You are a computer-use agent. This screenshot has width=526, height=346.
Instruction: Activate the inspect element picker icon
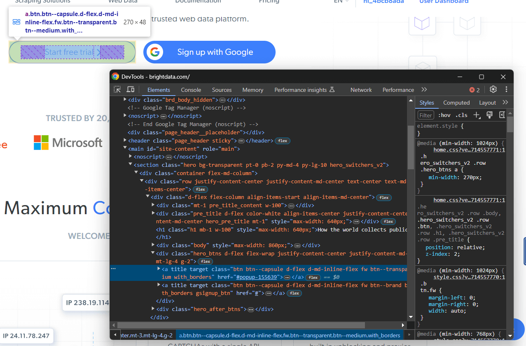pyautogui.click(x=117, y=89)
